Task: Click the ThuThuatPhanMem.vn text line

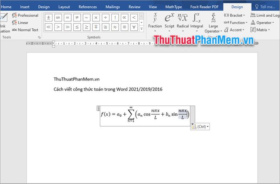Action: coord(76,79)
